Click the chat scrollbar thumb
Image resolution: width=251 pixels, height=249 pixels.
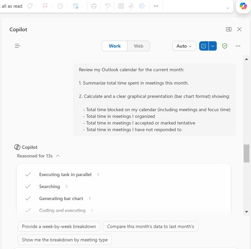click(247, 153)
